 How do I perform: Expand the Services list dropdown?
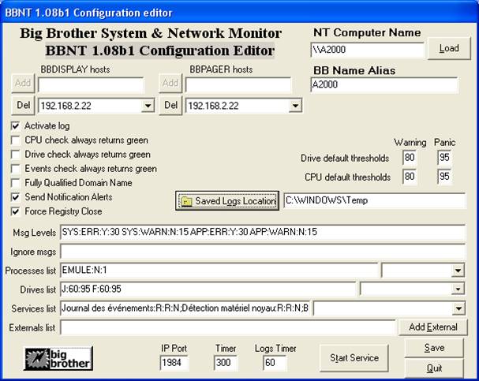point(458,308)
